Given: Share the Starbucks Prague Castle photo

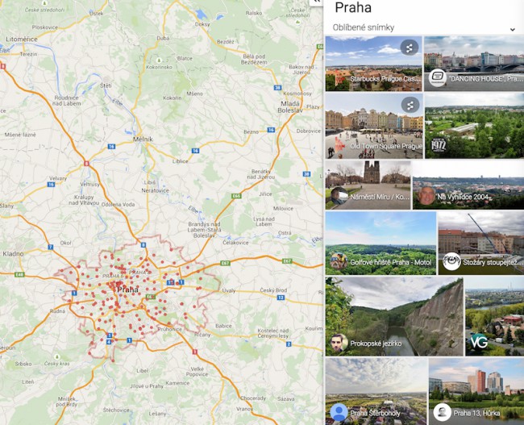Looking at the screenshot, I should (x=410, y=48).
